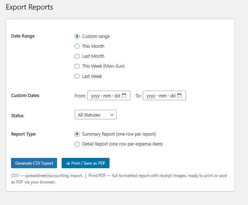Select the Last Week radio button
248x205 pixels.
pyautogui.click(x=77, y=76)
